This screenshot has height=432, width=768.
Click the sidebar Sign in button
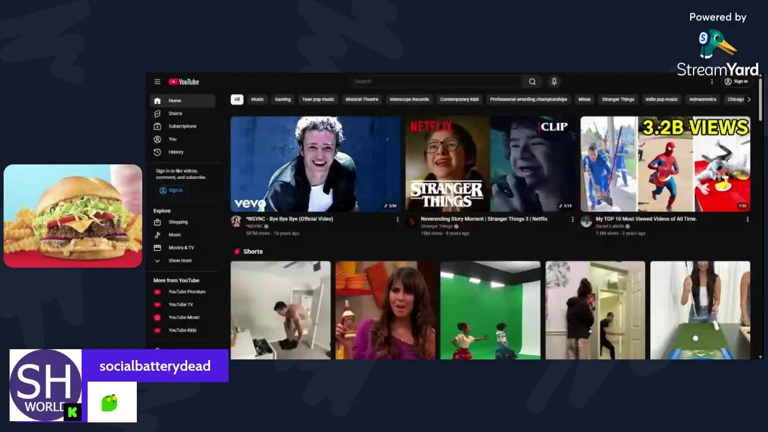(171, 190)
